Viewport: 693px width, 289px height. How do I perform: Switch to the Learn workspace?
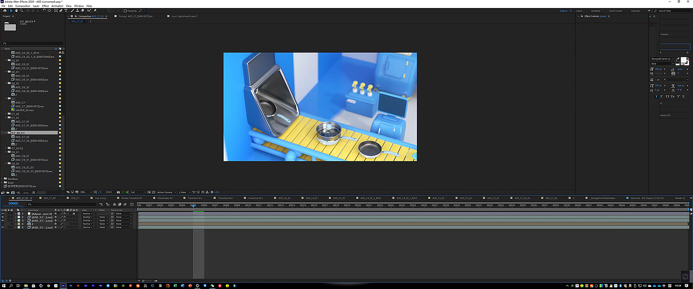click(x=579, y=11)
